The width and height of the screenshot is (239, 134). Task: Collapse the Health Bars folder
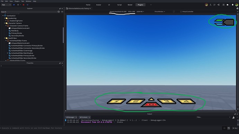(5, 38)
